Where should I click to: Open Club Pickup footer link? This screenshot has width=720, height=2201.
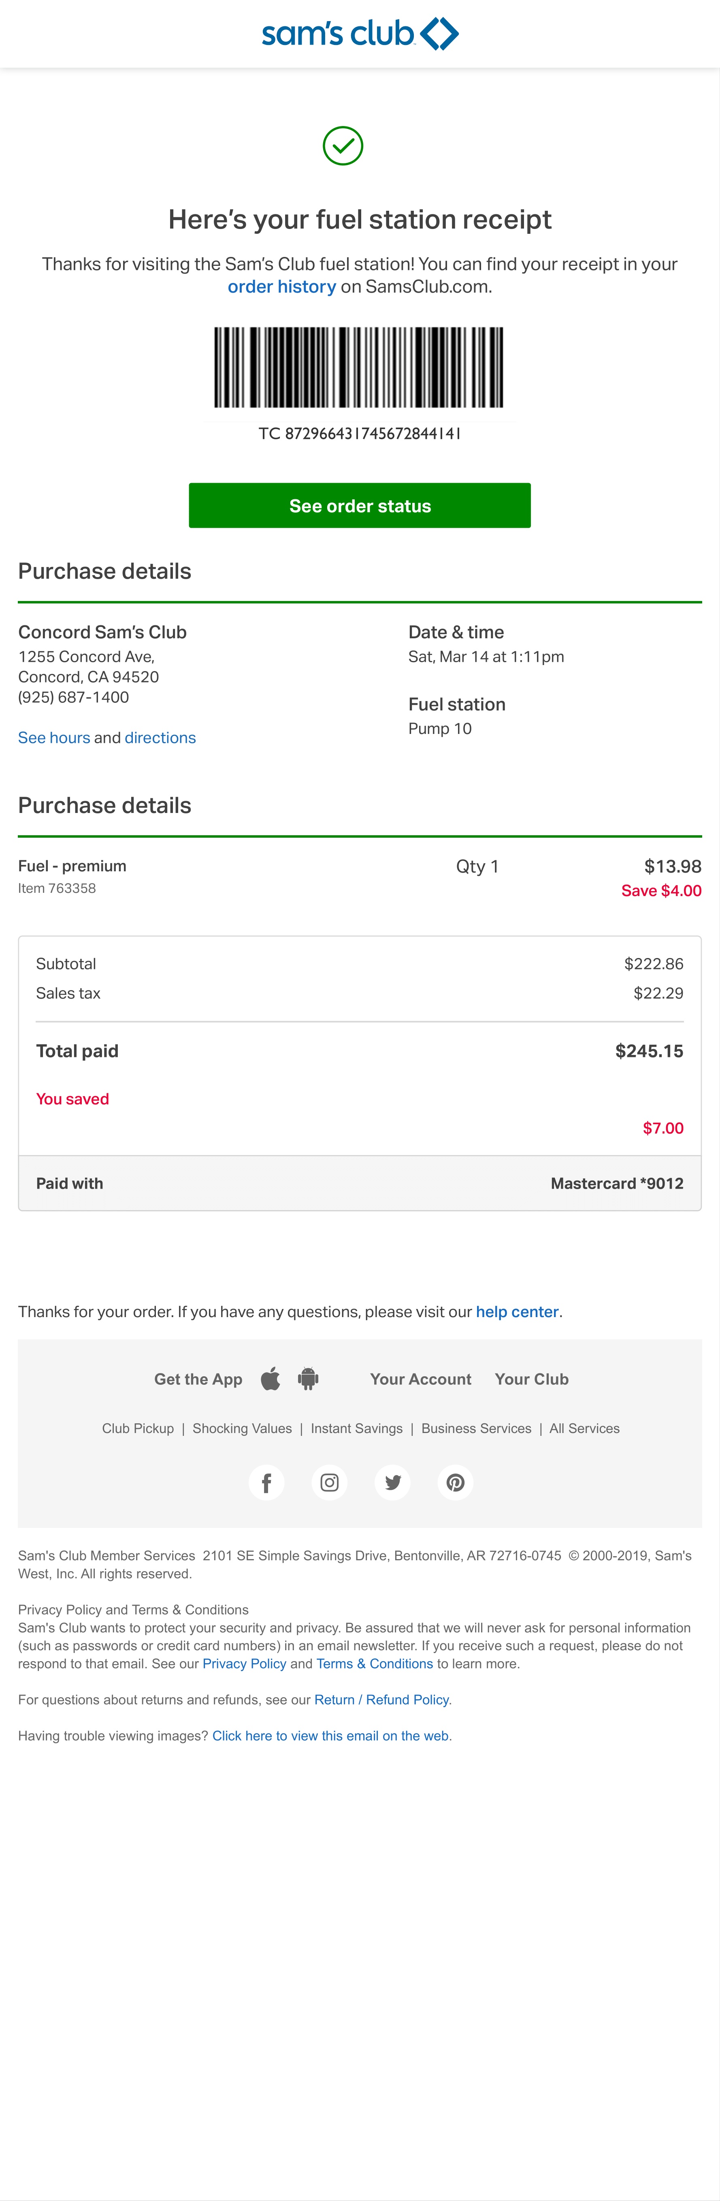(138, 1429)
